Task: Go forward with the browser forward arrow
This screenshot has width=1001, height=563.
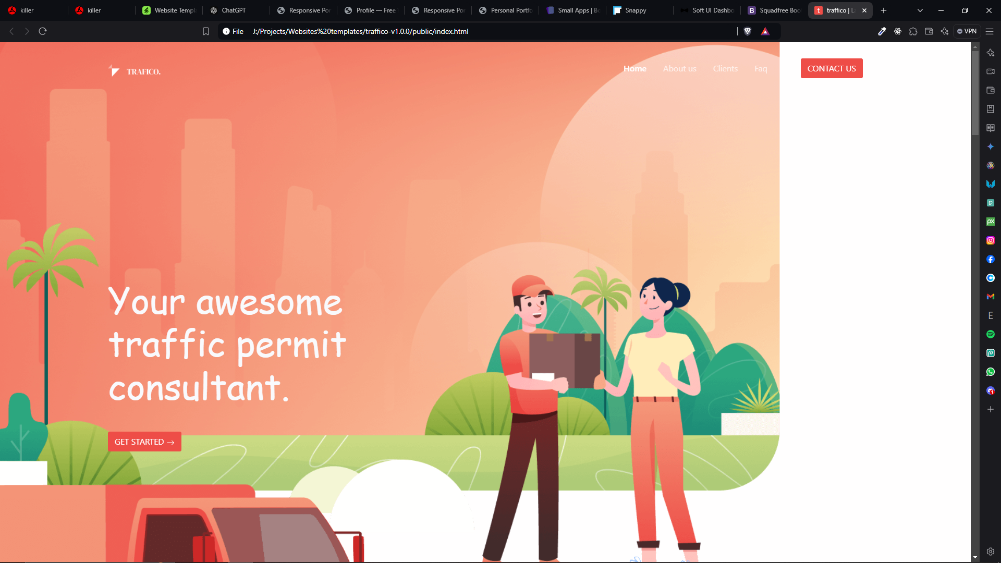Action: (x=27, y=31)
